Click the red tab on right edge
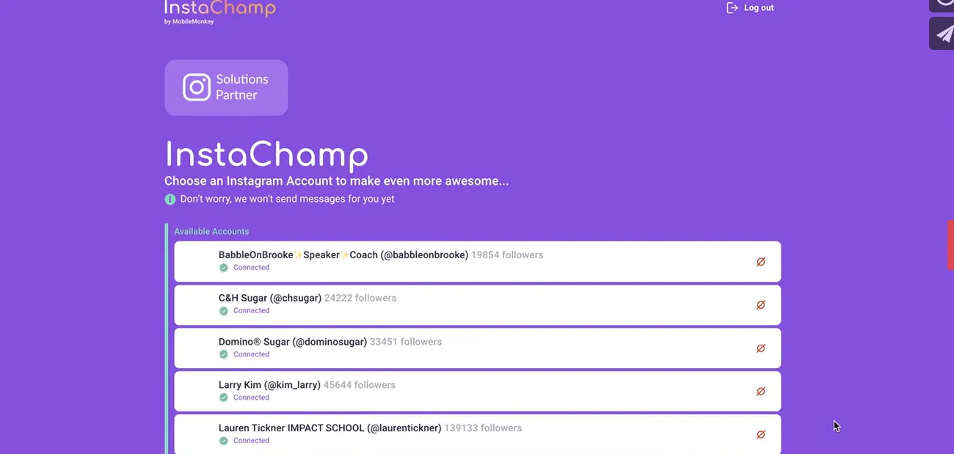Image resolution: width=954 pixels, height=454 pixels. pyautogui.click(x=950, y=245)
